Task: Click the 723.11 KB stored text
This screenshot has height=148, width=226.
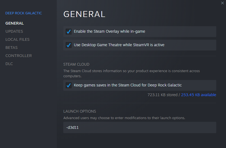Action: [x=163, y=95]
